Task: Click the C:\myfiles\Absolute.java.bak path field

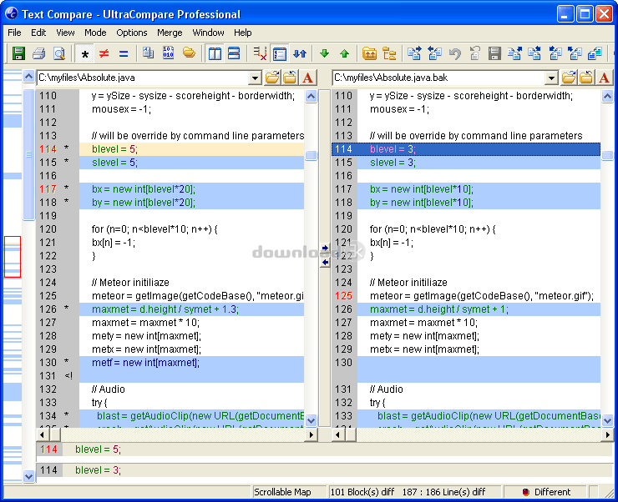Action: [x=439, y=78]
